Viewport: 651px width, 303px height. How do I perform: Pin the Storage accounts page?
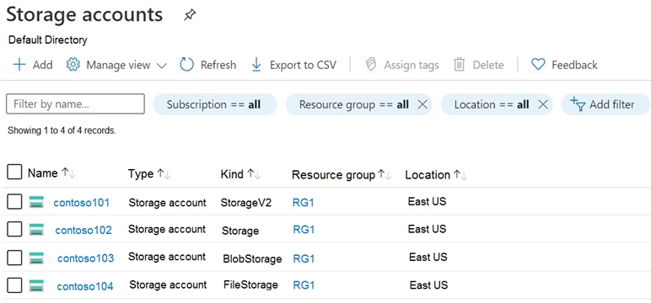(190, 16)
